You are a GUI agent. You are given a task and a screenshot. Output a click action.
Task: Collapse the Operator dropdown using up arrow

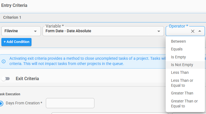[x=200, y=31]
